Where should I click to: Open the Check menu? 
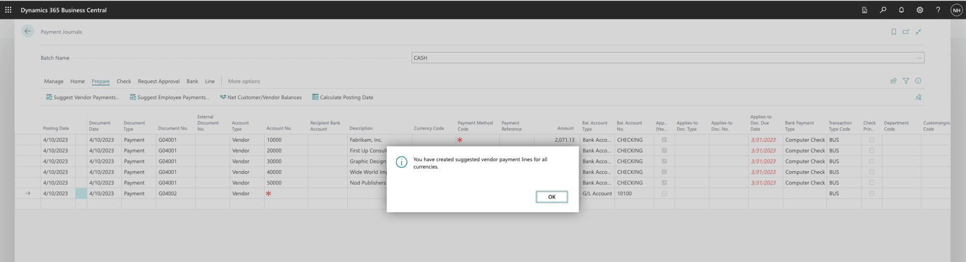click(124, 81)
